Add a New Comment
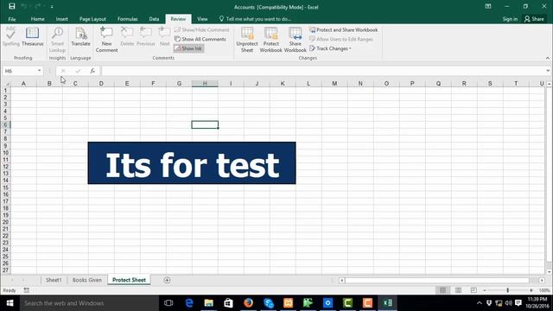 click(106, 40)
